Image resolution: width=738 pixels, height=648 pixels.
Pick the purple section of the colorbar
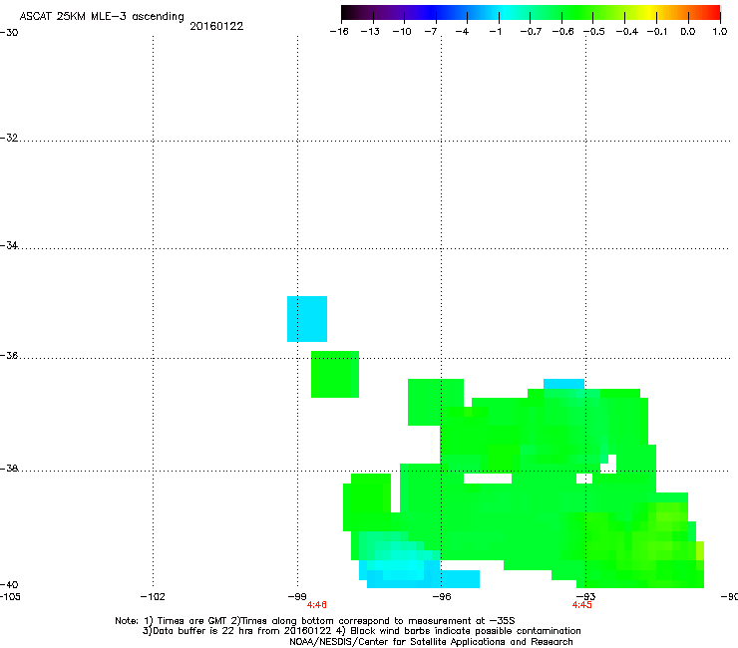395,12
